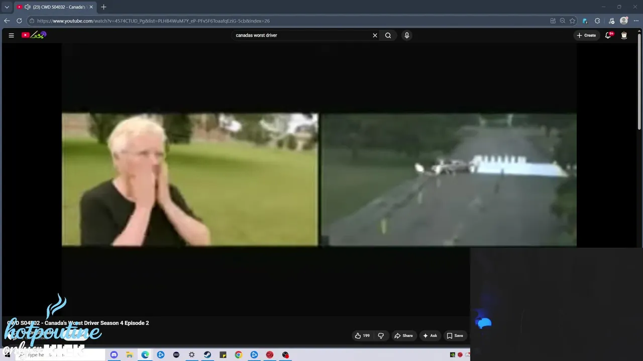Mute tab using the speaker icon
Screen dimensions: 643x361
click(x=27, y=7)
